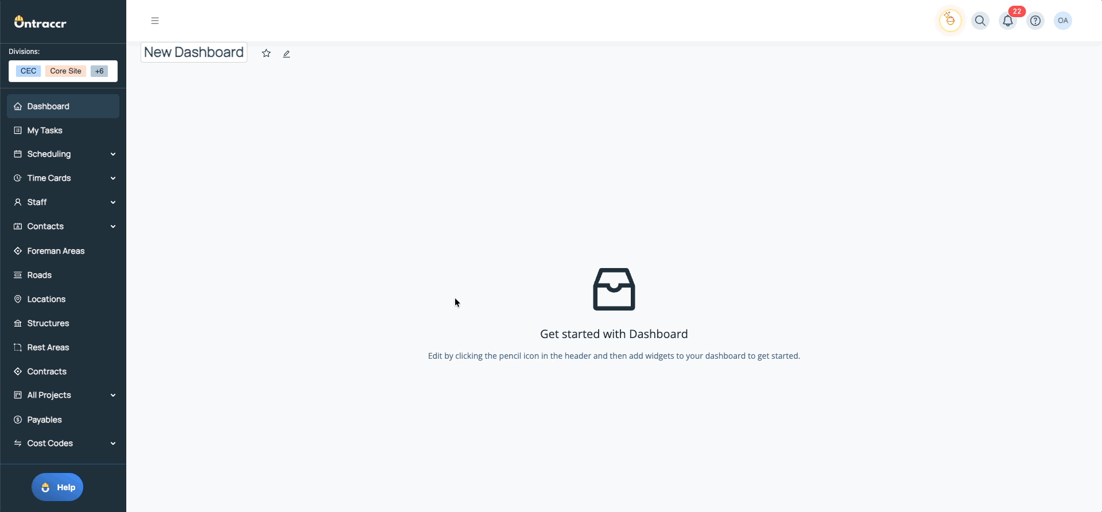Collapse sidebar with the hamburger icon
Screen dimensions: 1102x512
155,21
